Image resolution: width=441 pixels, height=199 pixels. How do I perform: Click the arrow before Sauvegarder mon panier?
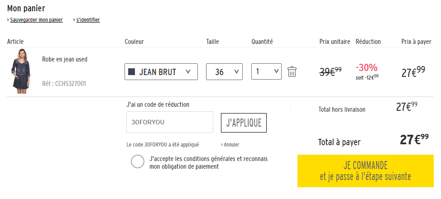(8, 20)
